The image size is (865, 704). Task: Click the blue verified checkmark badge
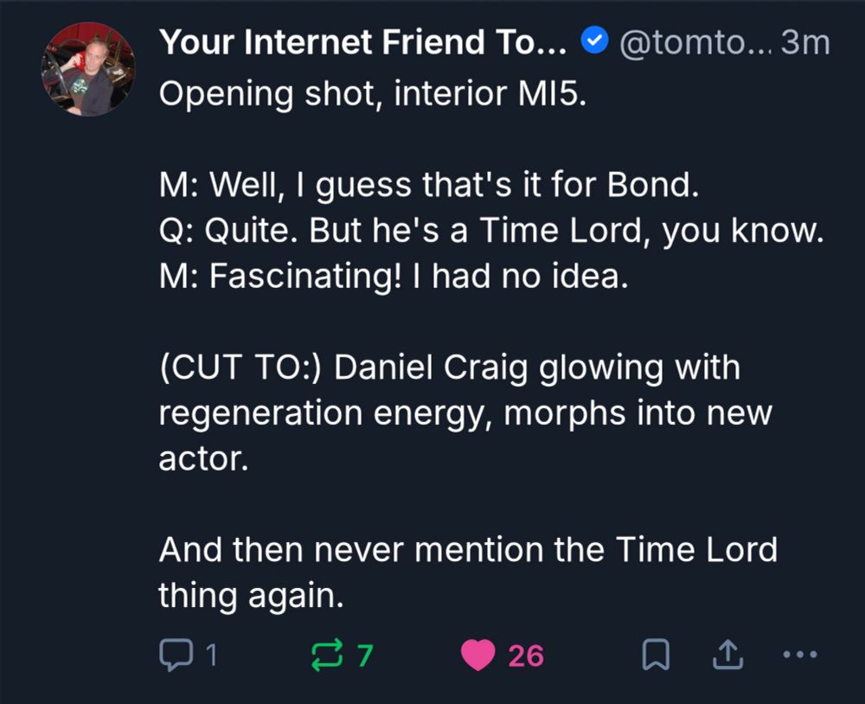click(593, 41)
